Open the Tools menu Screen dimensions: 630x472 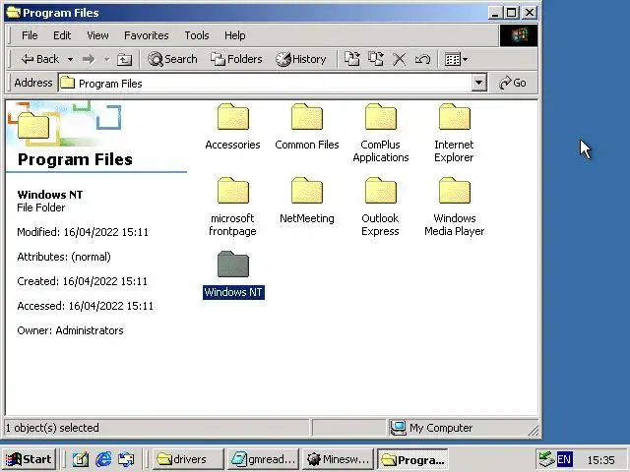pyautogui.click(x=197, y=35)
